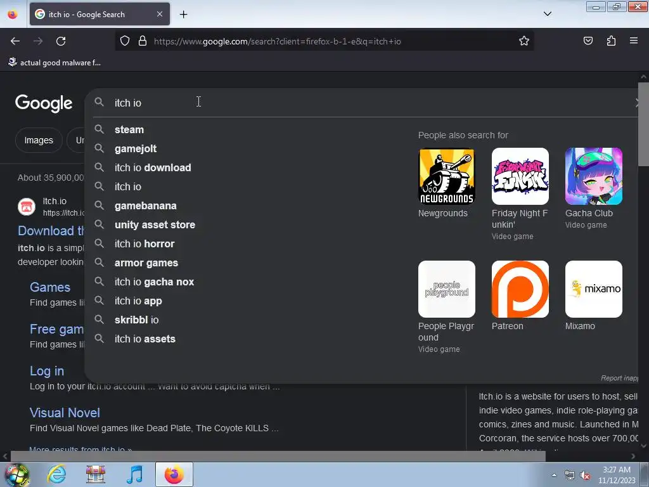Click the horizontal scrollbar thumb

[x=278, y=456]
